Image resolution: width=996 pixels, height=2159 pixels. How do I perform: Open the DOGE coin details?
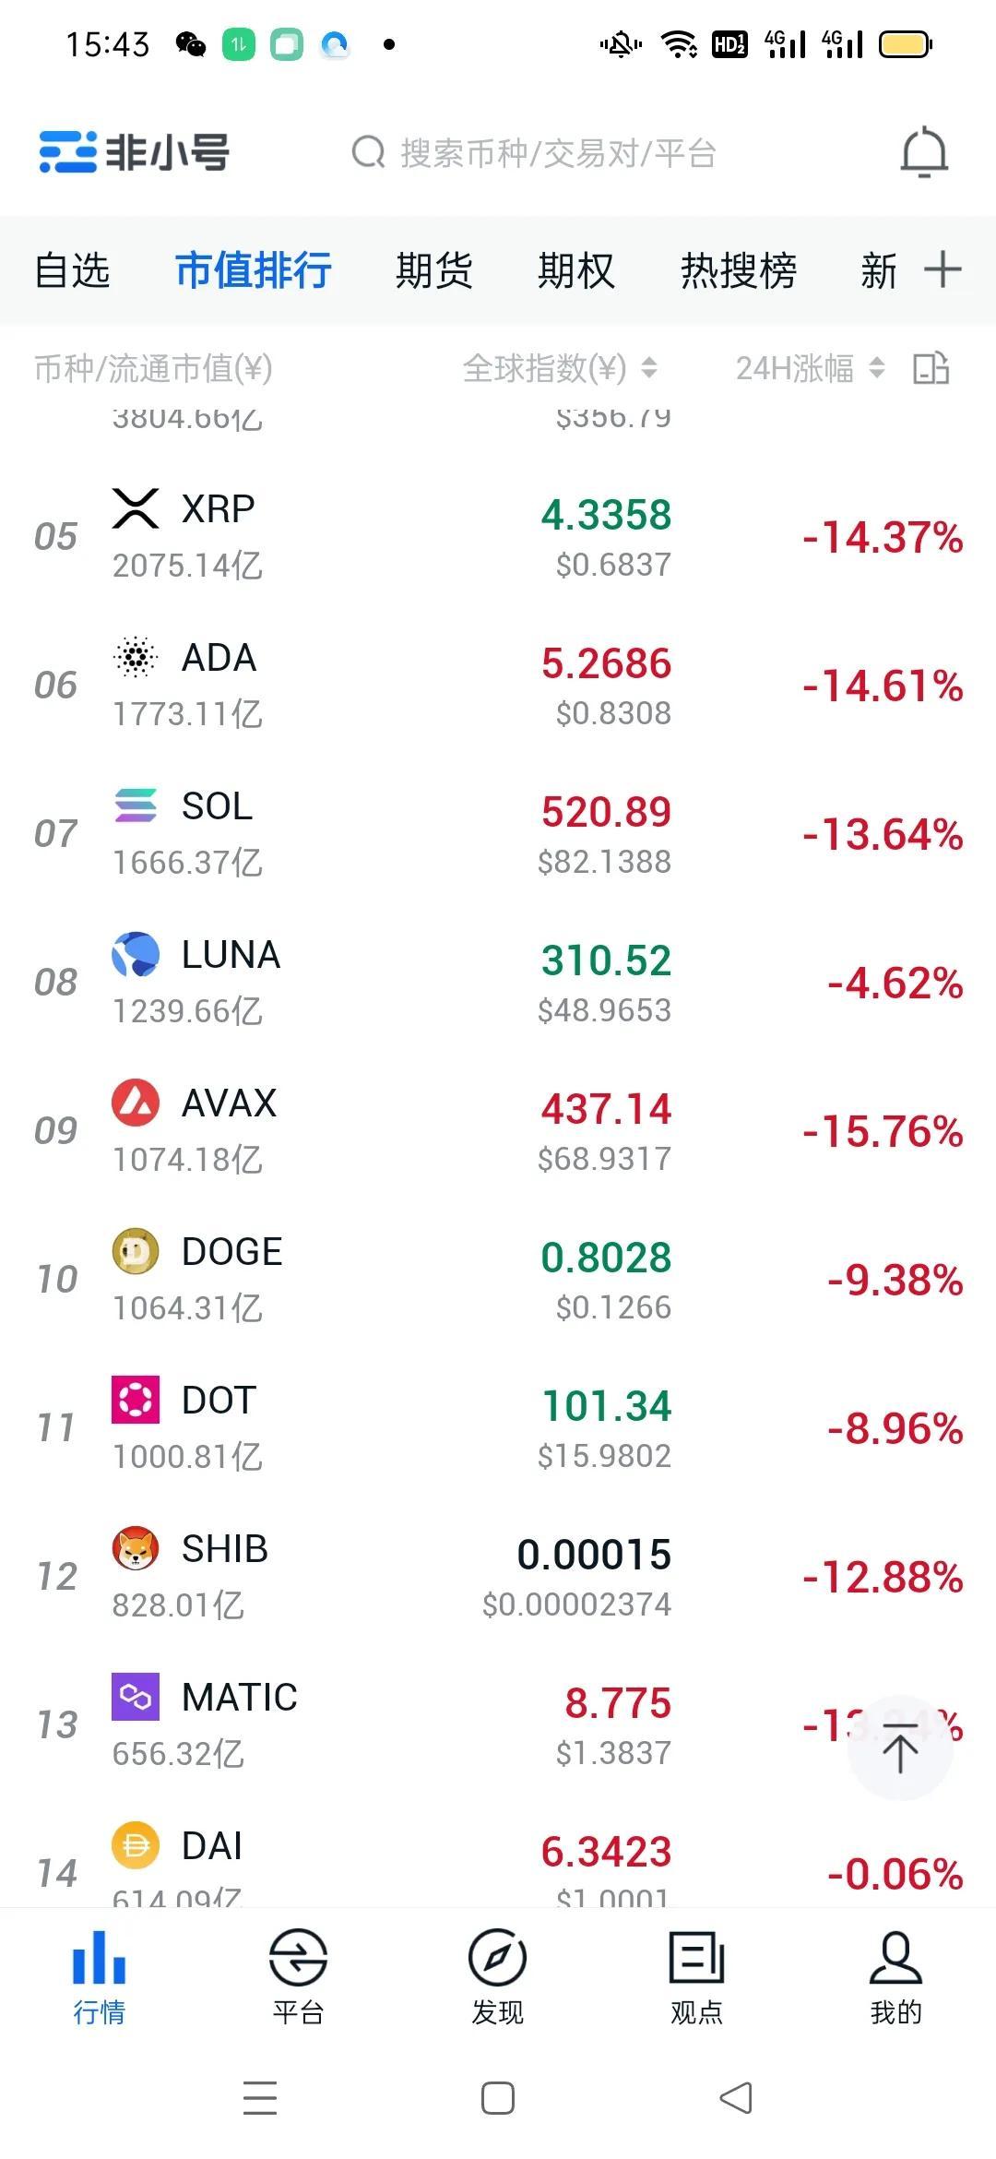tap(498, 1279)
